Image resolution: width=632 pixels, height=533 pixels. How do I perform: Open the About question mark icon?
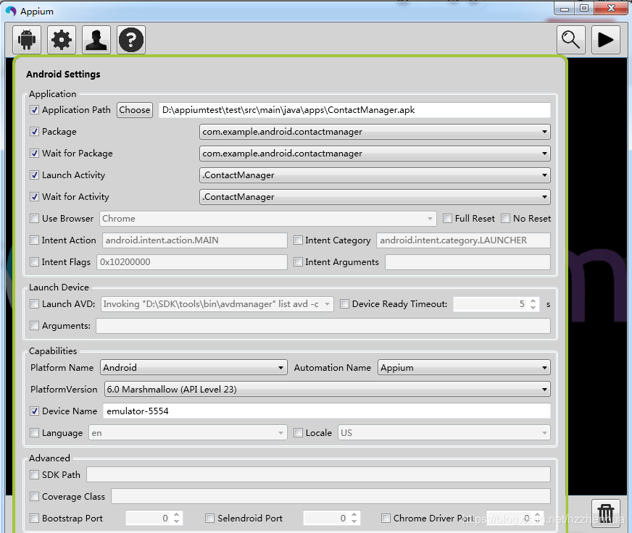(131, 40)
